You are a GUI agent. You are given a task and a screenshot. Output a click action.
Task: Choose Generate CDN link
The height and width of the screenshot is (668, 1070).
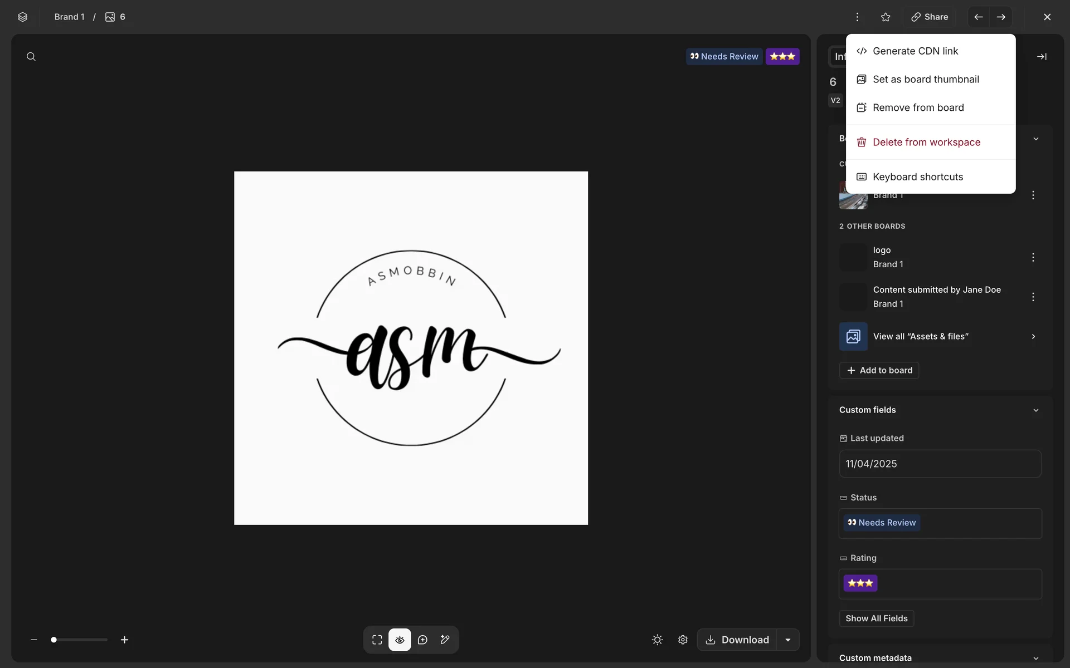point(915,51)
